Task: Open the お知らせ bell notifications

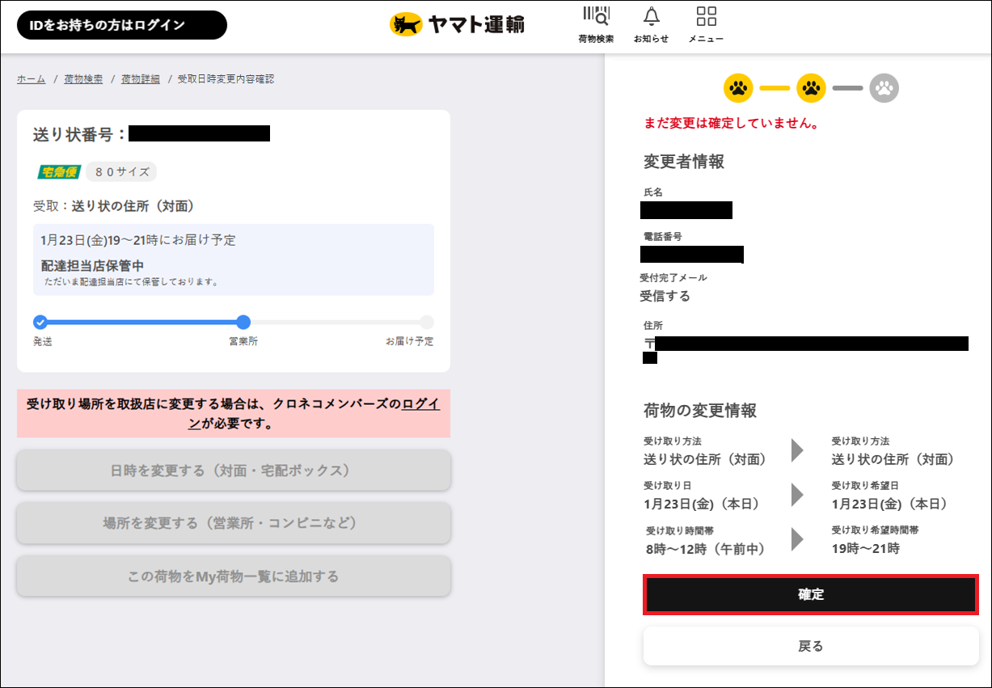Action: coord(651,16)
